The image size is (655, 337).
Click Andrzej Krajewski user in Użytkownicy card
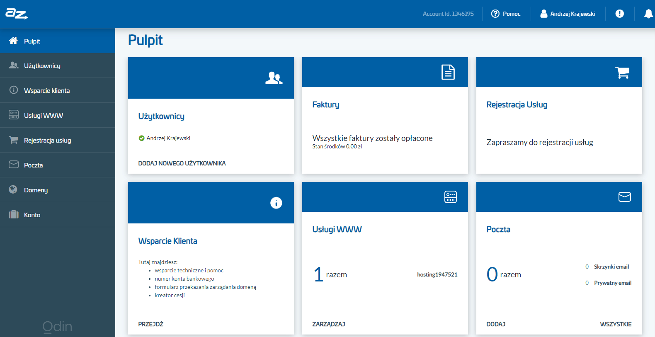(168, 138)
